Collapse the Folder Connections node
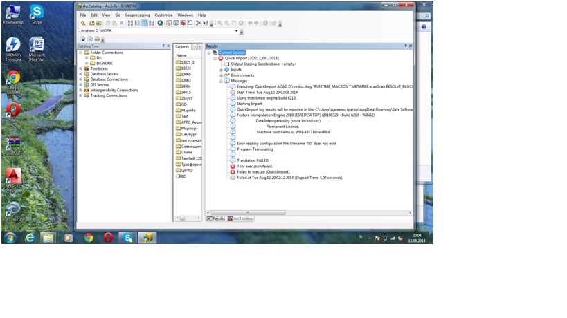Screen dimensions: 567x318 click(81, 53)
